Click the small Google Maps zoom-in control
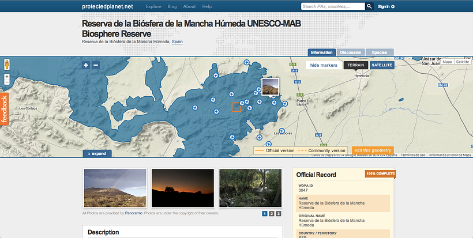The image size is (473, 238). click(x=7, y=75)
